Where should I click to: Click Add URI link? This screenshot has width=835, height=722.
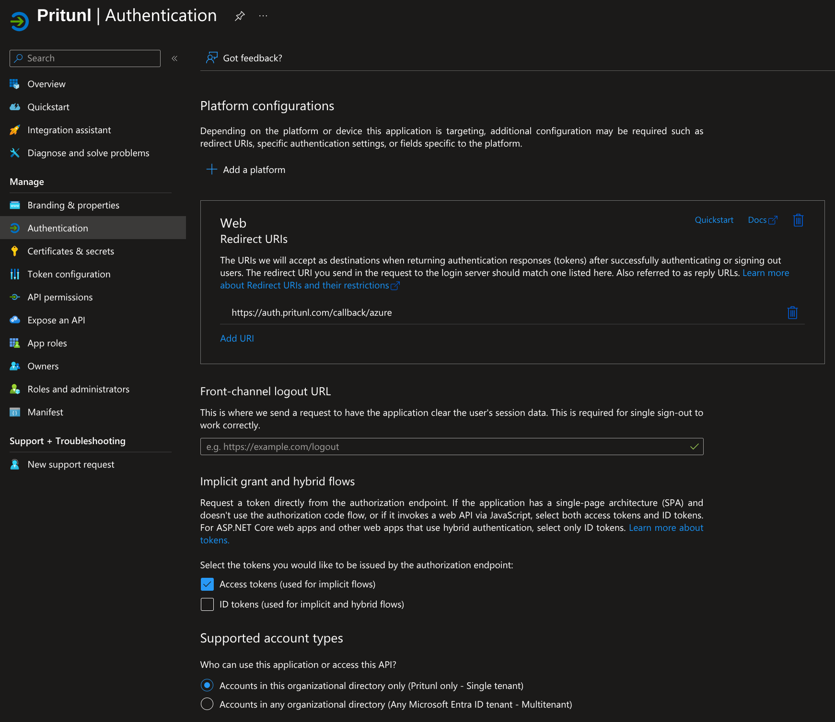pyautogui.click(x=237, y=338)
